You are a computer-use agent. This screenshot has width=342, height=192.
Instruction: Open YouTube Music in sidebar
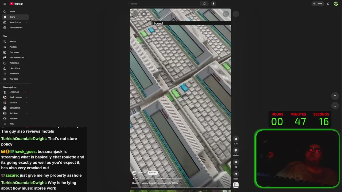coord(15,28)
